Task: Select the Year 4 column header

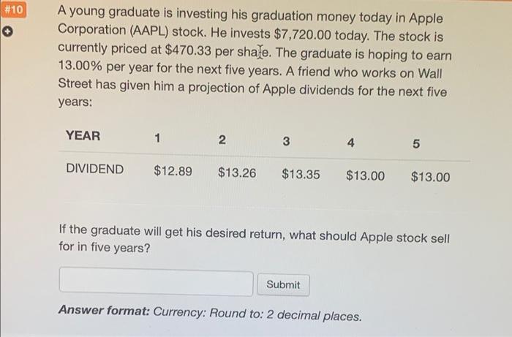Action: 350,143
